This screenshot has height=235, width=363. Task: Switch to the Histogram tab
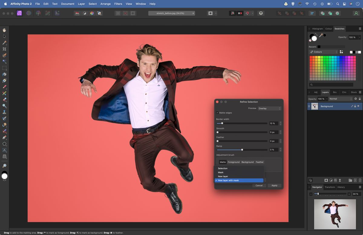pyautogui.click(x=317, y=28)
